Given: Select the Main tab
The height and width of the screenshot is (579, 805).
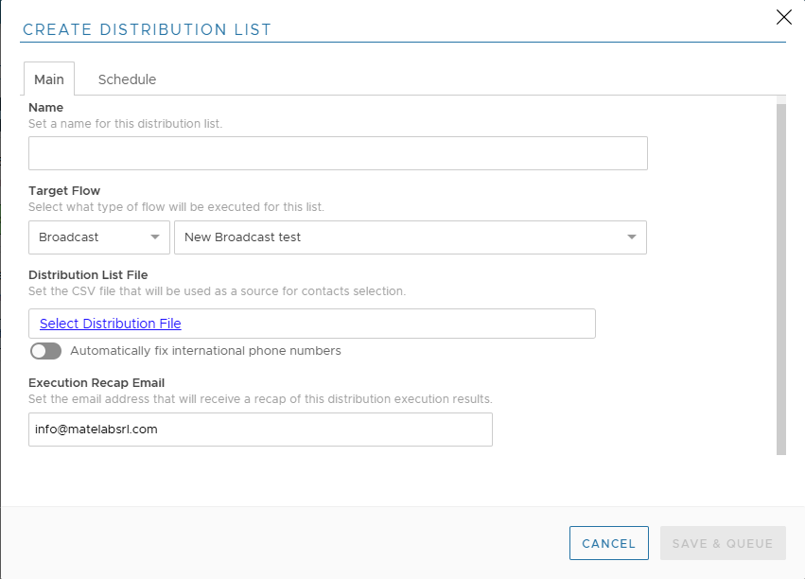Looking at the screenshot, I should 49,79.
